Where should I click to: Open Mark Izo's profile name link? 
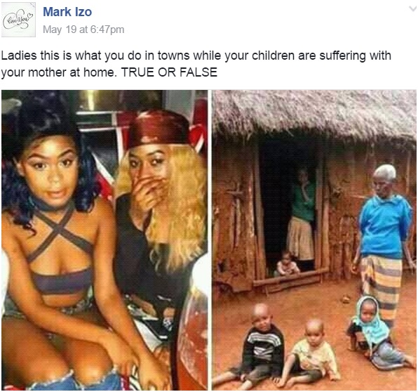point(67,12)
